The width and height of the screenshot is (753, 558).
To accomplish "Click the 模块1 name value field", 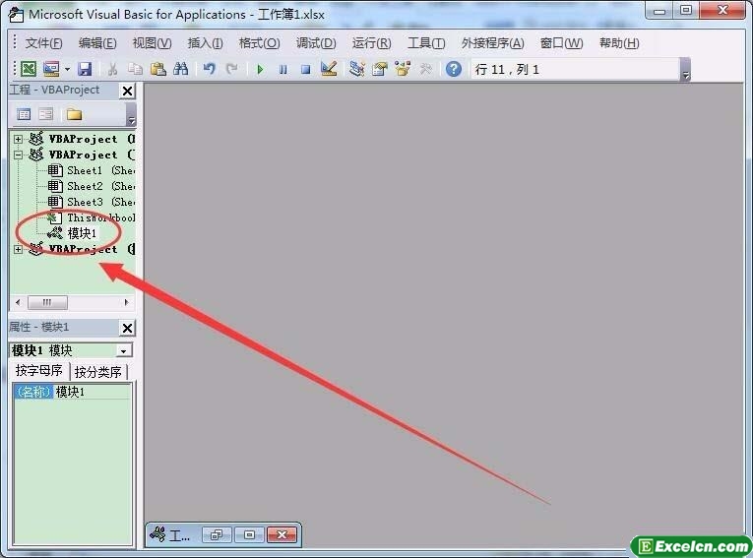I will (93, 392).
